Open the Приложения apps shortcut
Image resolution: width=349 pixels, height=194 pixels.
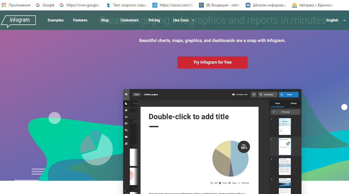[x=16, y=5]
